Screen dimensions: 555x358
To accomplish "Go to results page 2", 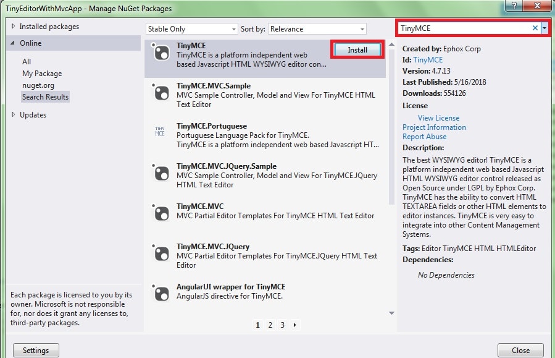I will 270,325.
